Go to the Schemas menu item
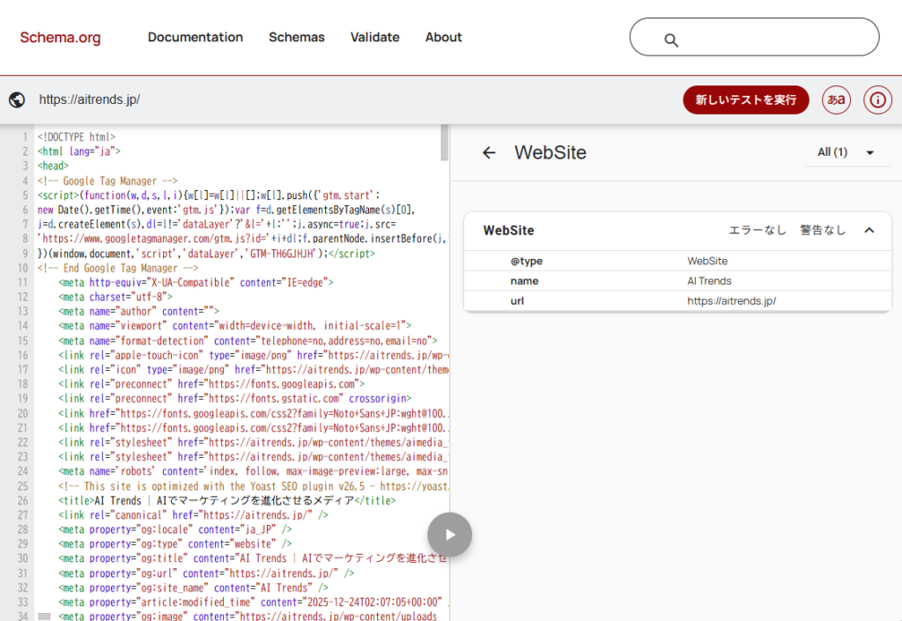Image resolution: width=902 pixels, height=621 pixels. pyautogui.click(x=296, y=37)
